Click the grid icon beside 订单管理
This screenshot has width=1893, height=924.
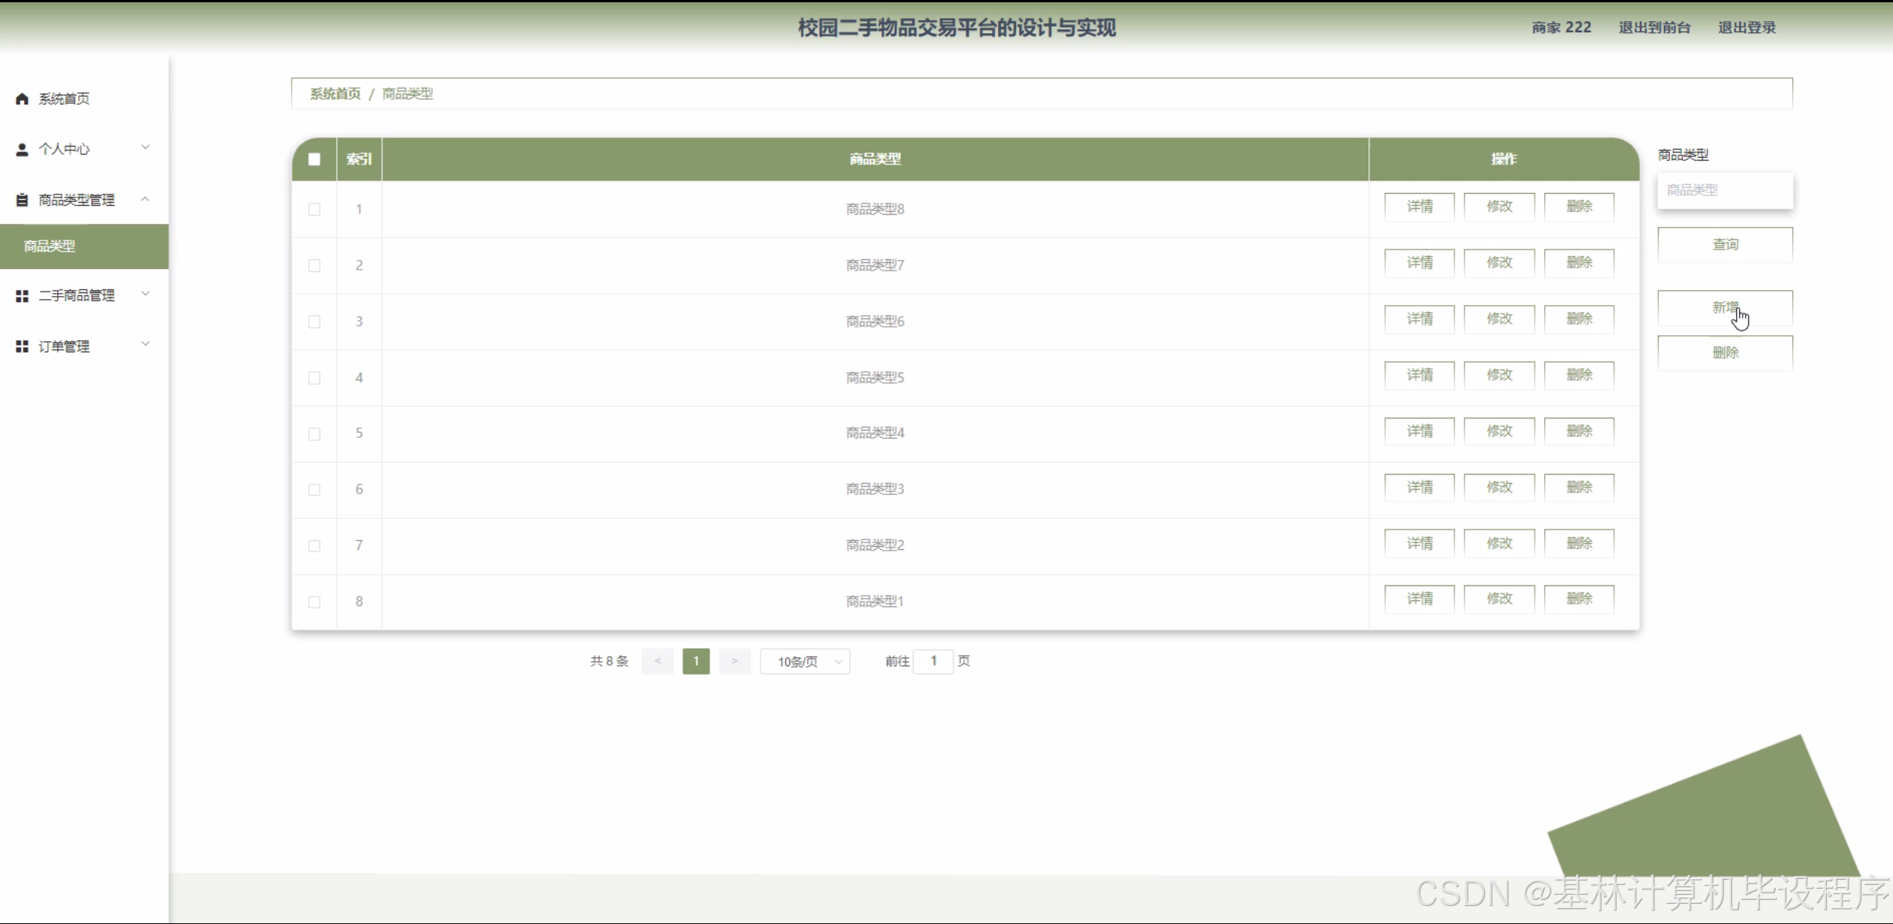[22, 346]
